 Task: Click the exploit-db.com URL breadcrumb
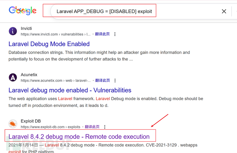[x=52, y=127]
